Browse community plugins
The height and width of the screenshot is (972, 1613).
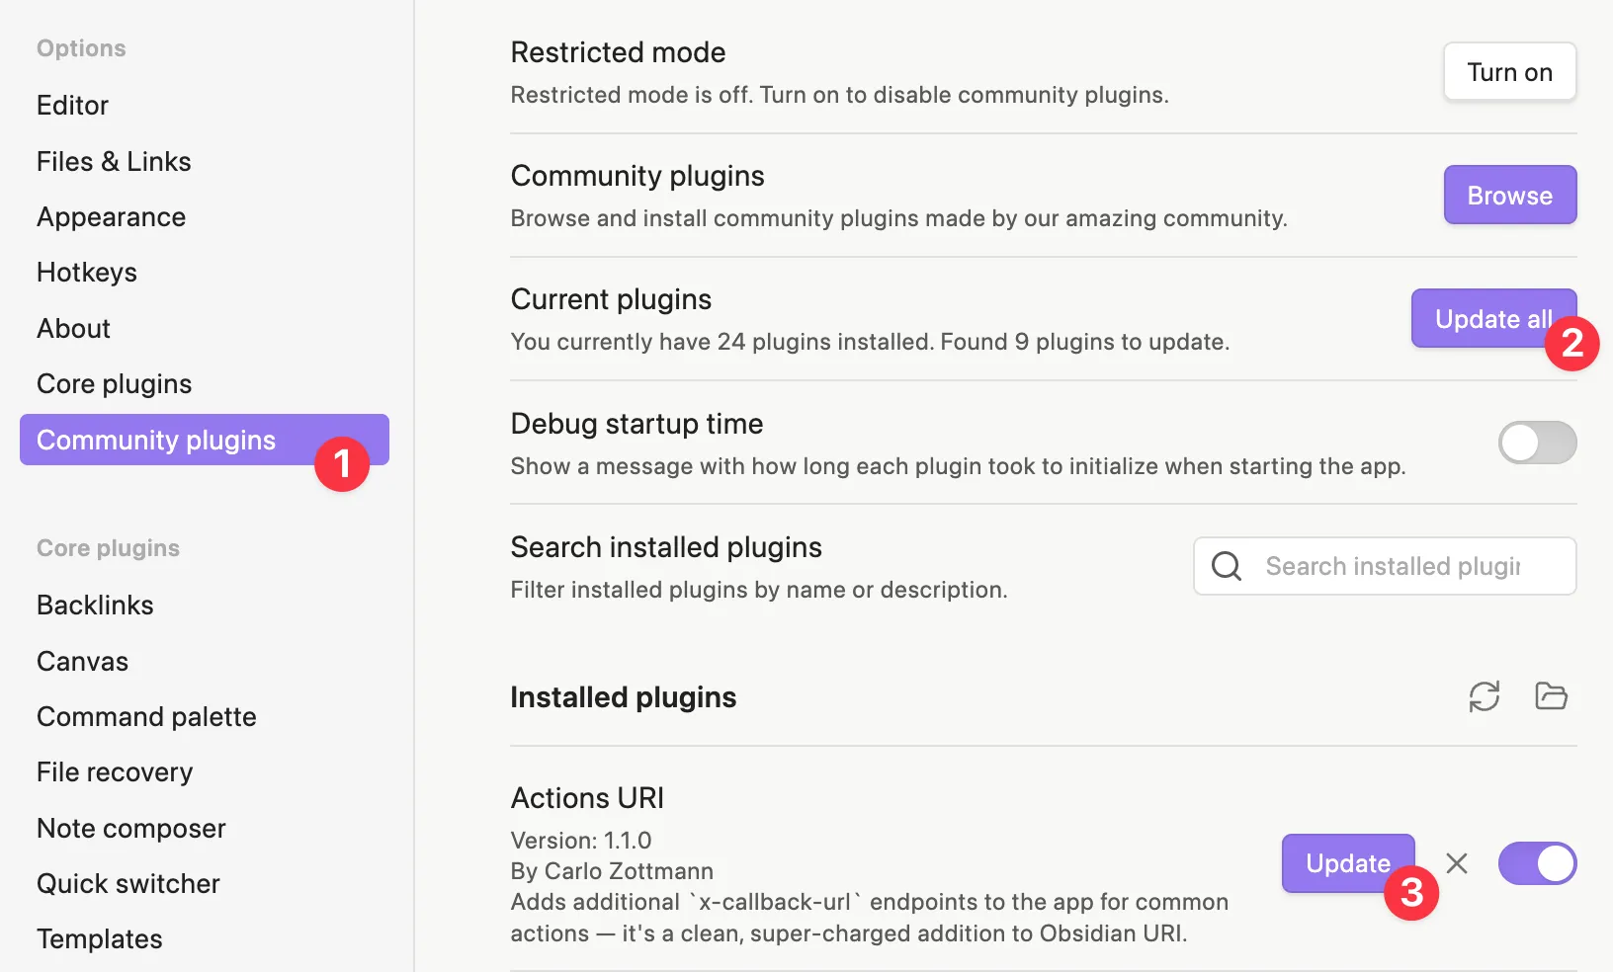(1509, 195)
